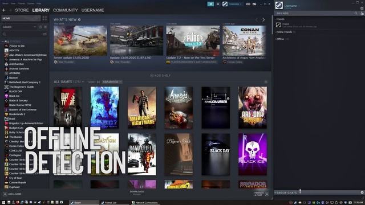Open the collections grid view icon
The width and height of the screenshot is (365, 205).
click(x=44, y=18)
